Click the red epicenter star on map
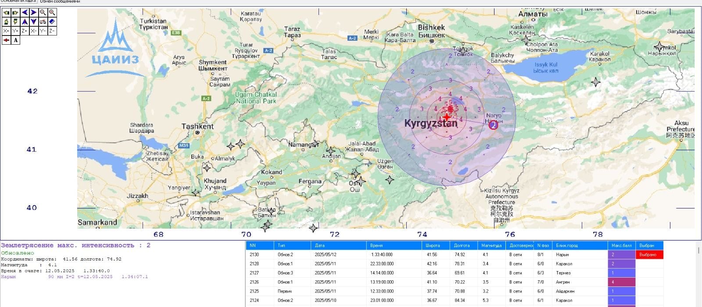Image resolution: width=702 pixels, height=307 pixels. (447, 117)
